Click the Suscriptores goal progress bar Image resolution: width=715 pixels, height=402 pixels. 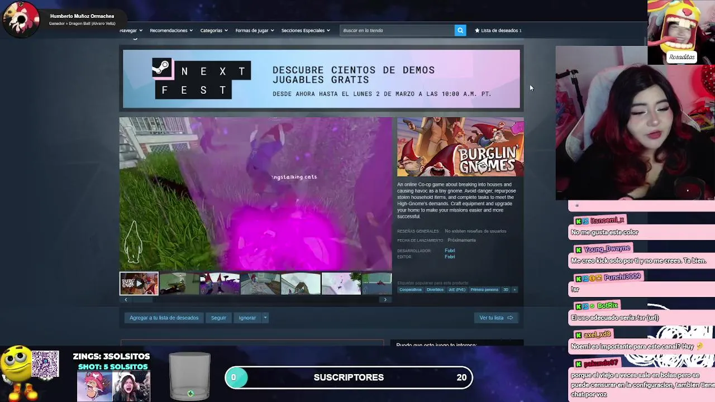(x=349, y=377)
